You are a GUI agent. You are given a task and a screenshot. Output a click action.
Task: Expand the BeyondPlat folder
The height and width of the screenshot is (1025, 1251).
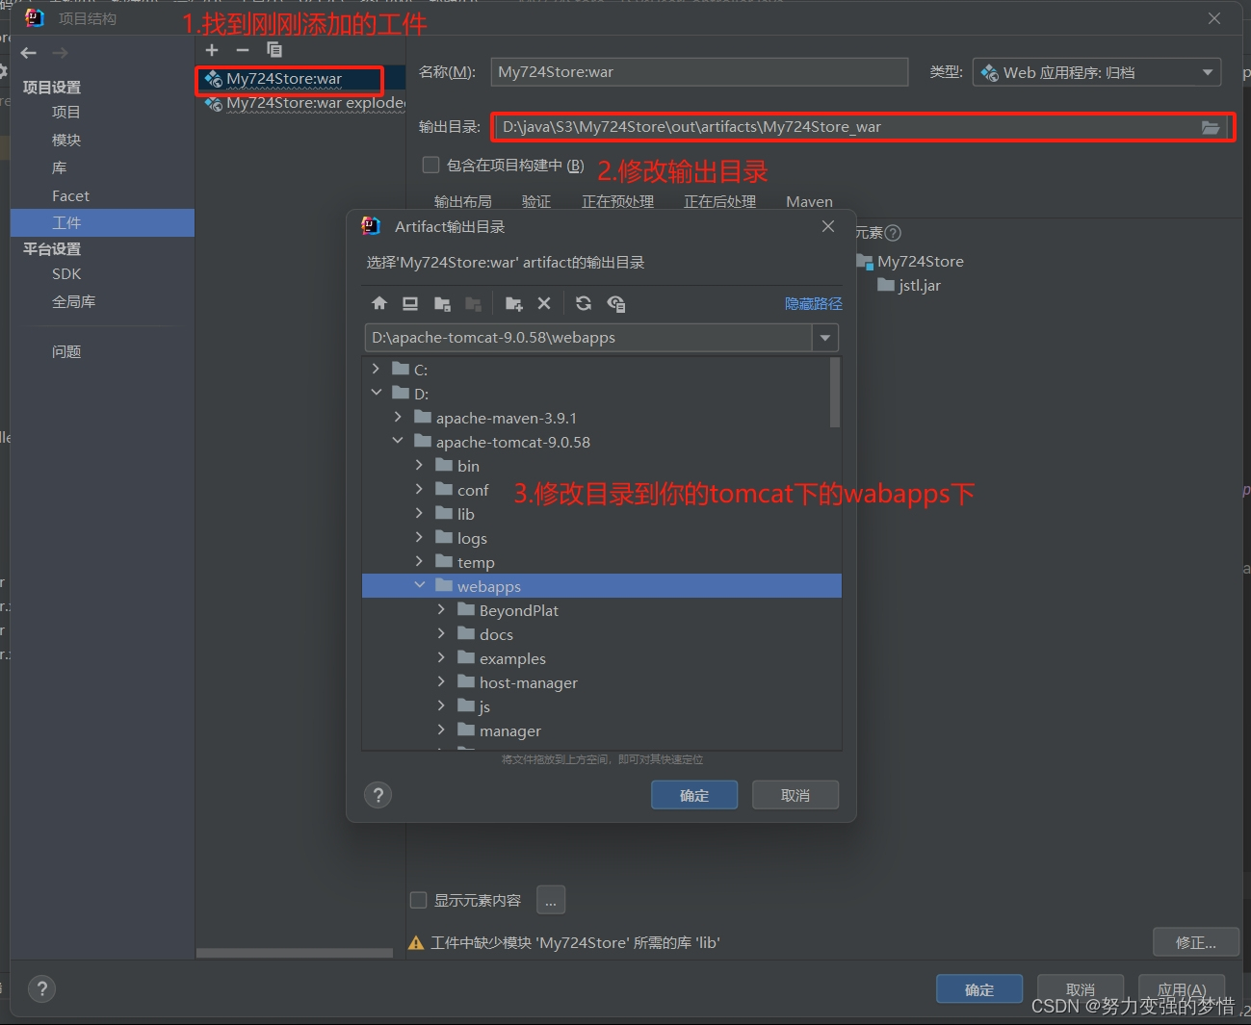pyautogui.click(x=441, y=609)
